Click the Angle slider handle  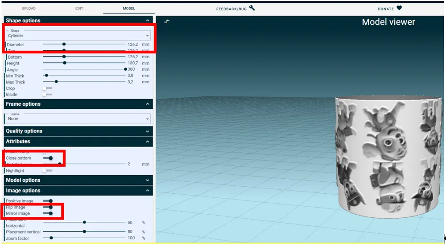click(x=125, y=69)
